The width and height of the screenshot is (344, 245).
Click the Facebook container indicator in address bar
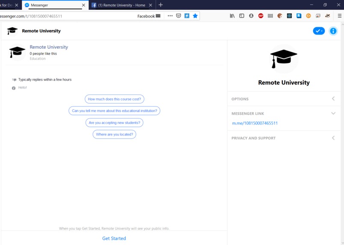point(149,16)
